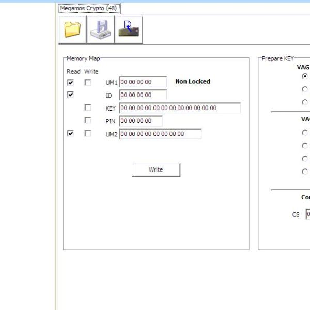
Task: Click into the PIN value field
Action: 141,121
